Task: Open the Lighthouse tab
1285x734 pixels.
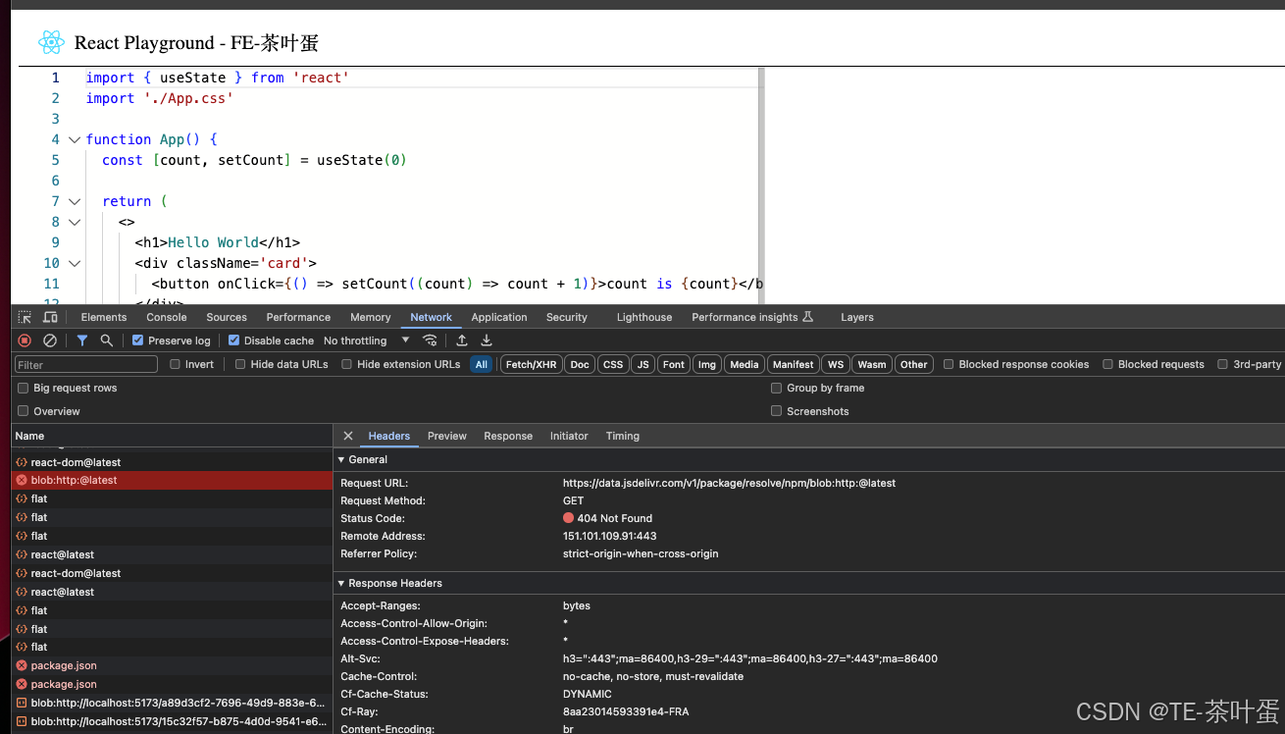Action: click(x=644, y=317)
